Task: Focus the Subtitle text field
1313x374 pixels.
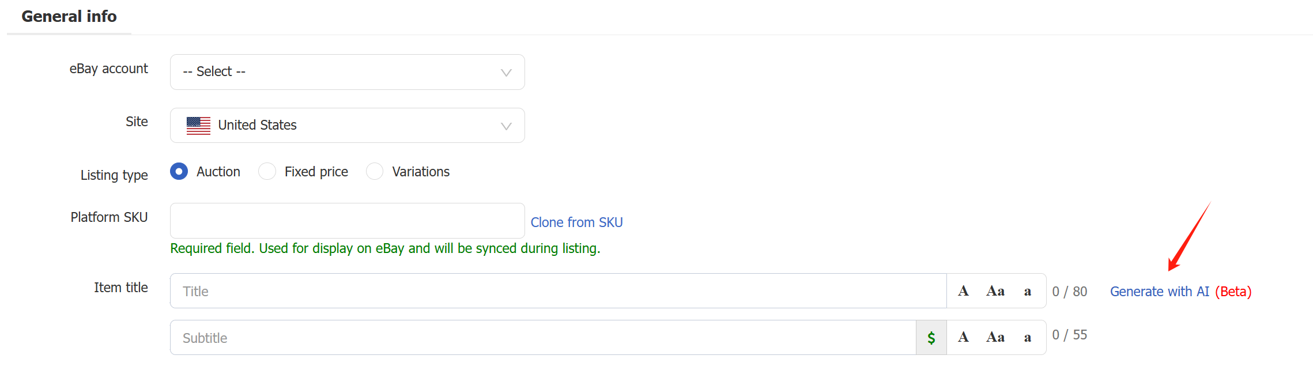Action: [543, 338]
